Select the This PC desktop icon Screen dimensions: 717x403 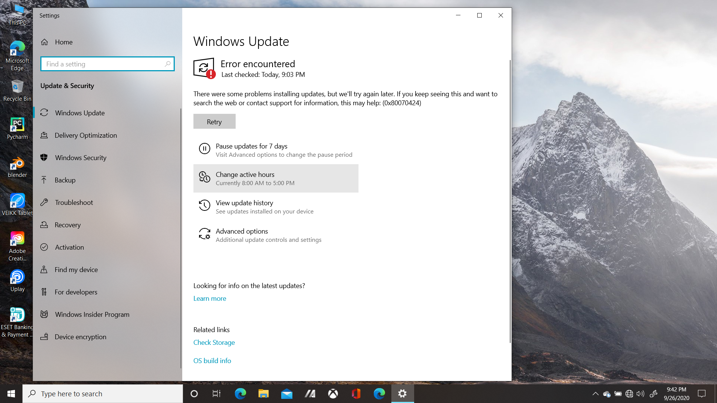[17, 15]
